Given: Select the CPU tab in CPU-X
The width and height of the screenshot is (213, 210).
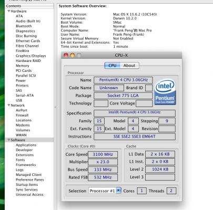Looking at the screenshot, I should tap(112, 66).
